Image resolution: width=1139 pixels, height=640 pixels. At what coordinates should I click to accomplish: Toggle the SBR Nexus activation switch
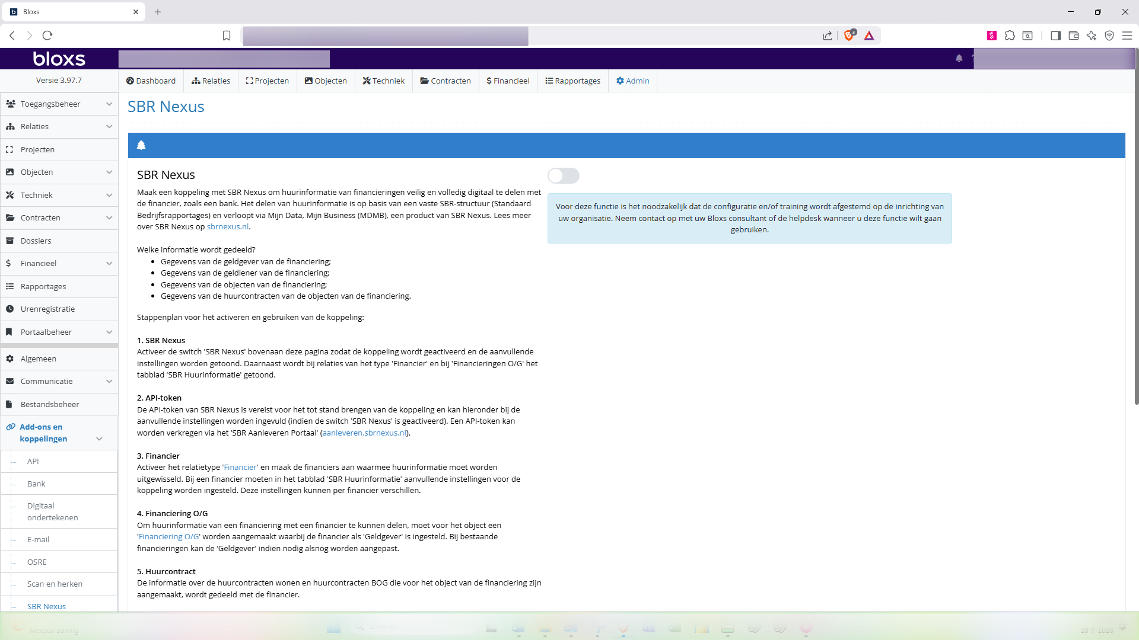pos(563,175)
